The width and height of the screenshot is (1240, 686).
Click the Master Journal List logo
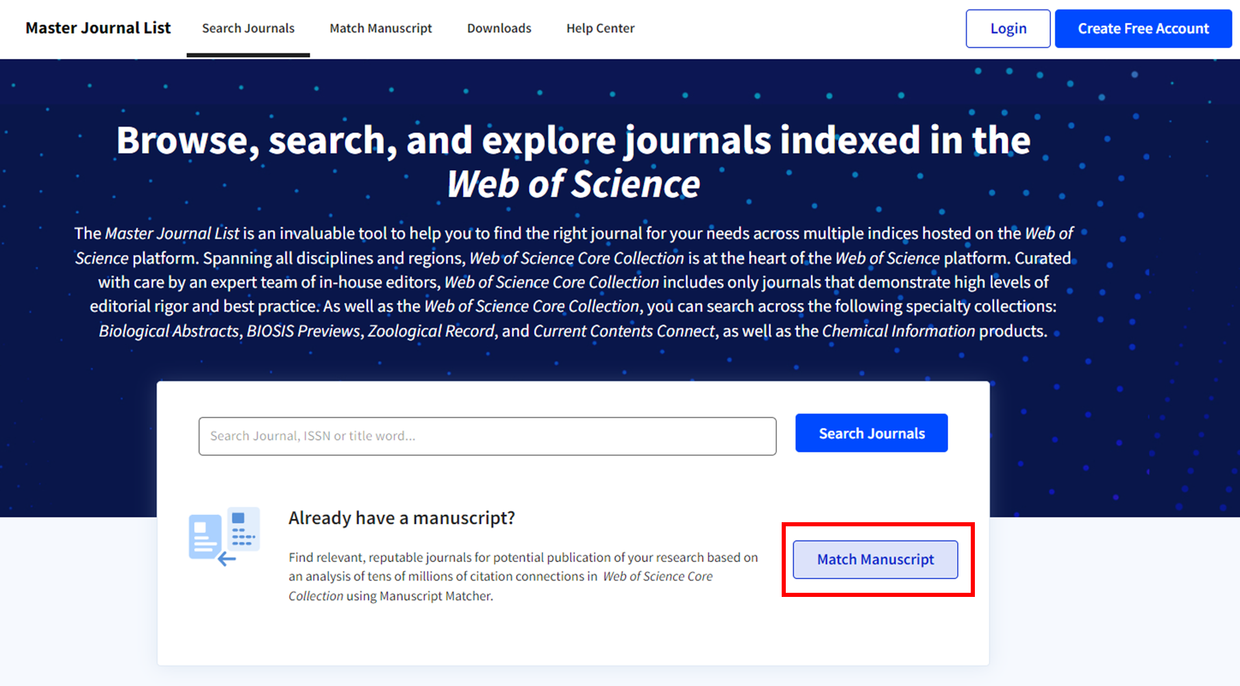tap(98, 28)
